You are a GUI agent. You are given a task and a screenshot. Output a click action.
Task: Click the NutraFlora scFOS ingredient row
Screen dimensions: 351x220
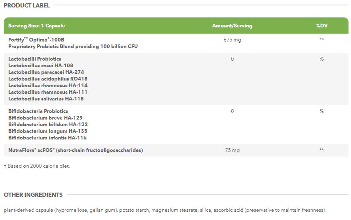point(75,150)
